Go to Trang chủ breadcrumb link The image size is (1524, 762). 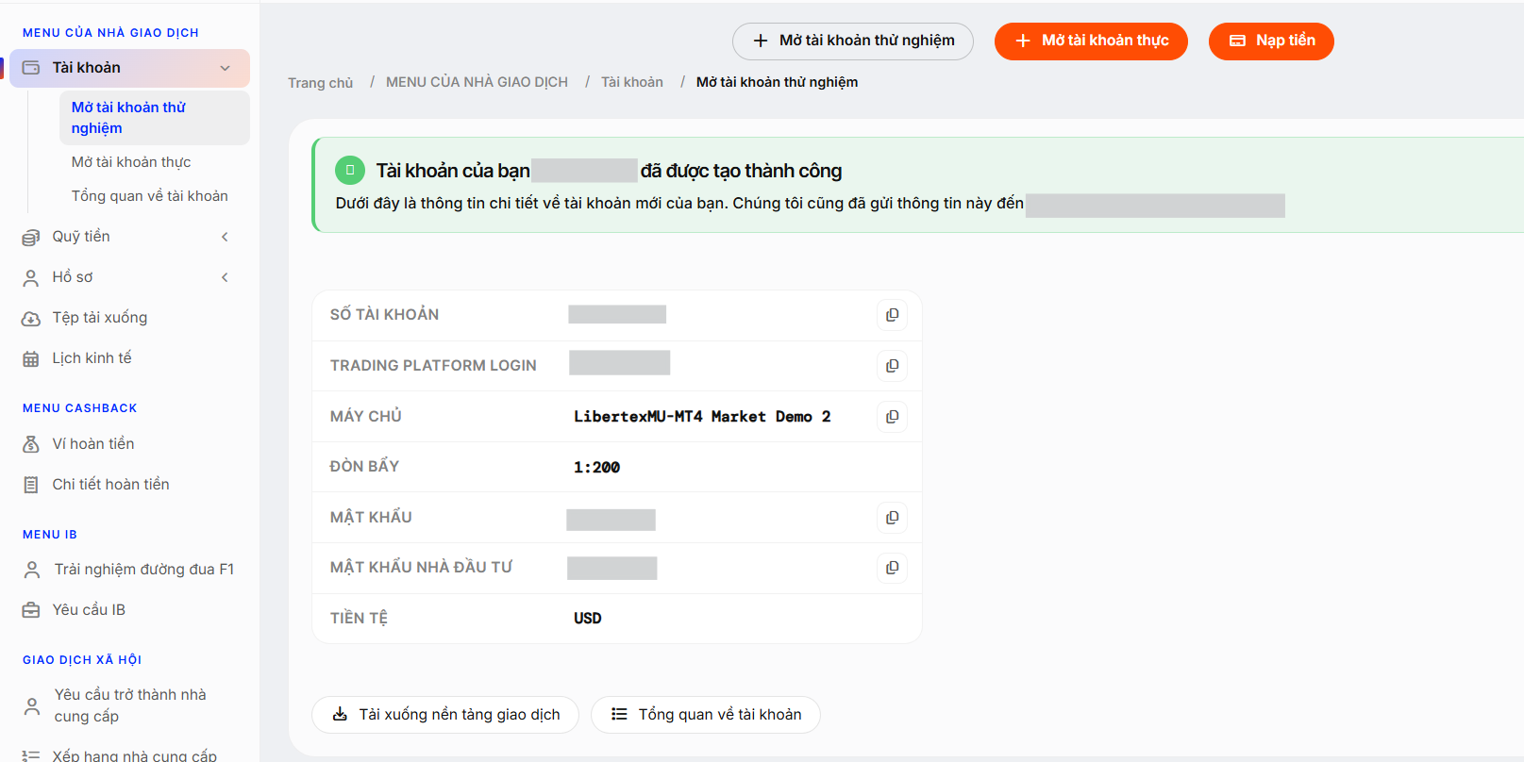321,83
